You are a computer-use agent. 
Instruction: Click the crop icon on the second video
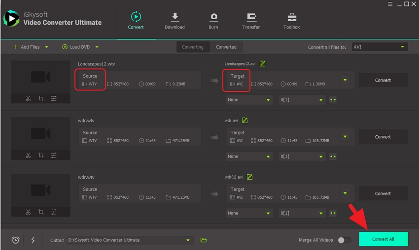pos(41,156)
